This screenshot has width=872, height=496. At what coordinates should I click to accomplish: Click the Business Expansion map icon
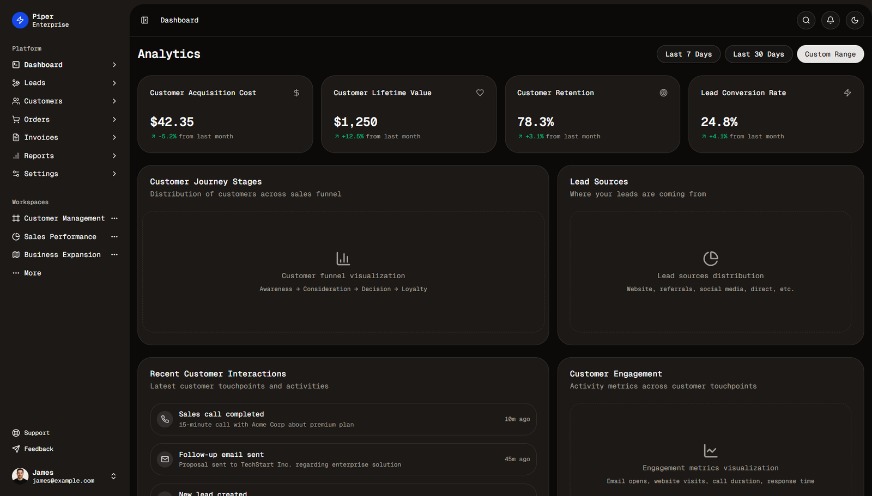(16, 255)
